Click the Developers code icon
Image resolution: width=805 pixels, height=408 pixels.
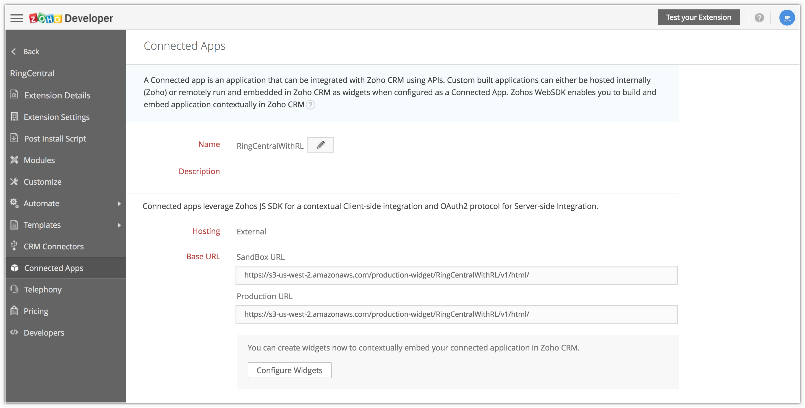14,332
